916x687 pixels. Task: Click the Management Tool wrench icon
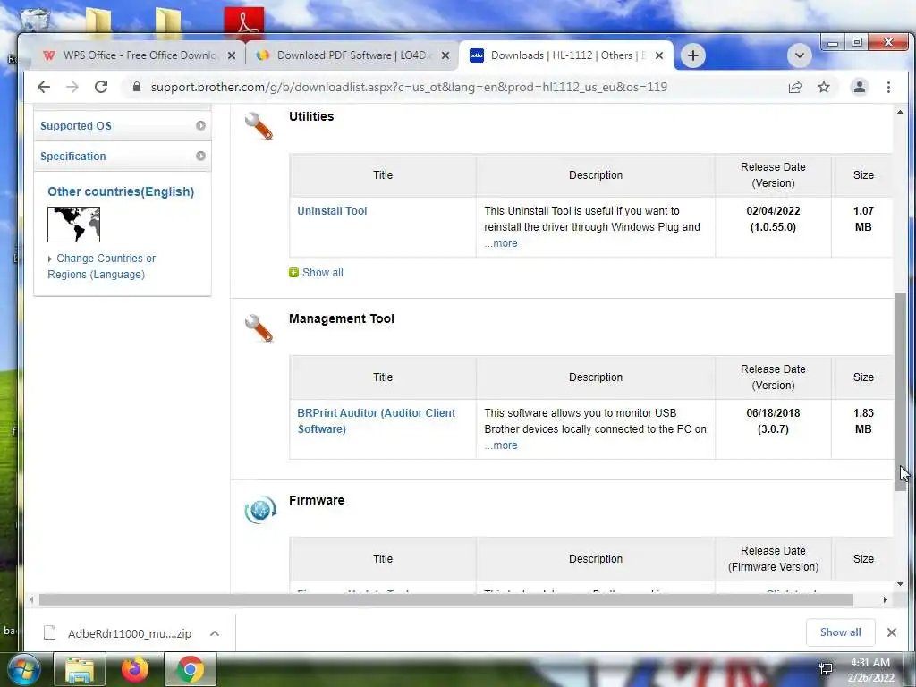pos(259,327)
